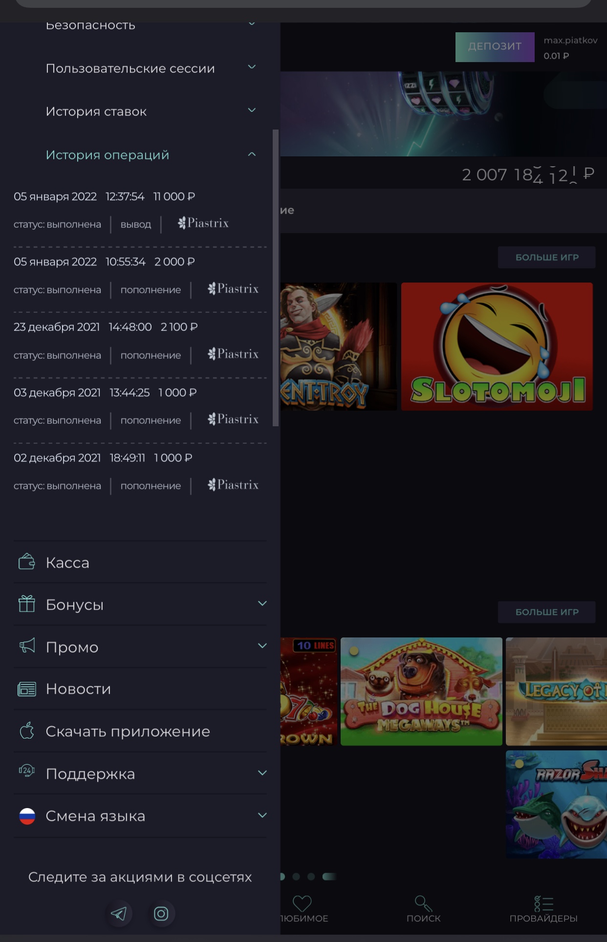
Task: Open Пользовательские сессии menu item
Action: click(x=130, y=68)
